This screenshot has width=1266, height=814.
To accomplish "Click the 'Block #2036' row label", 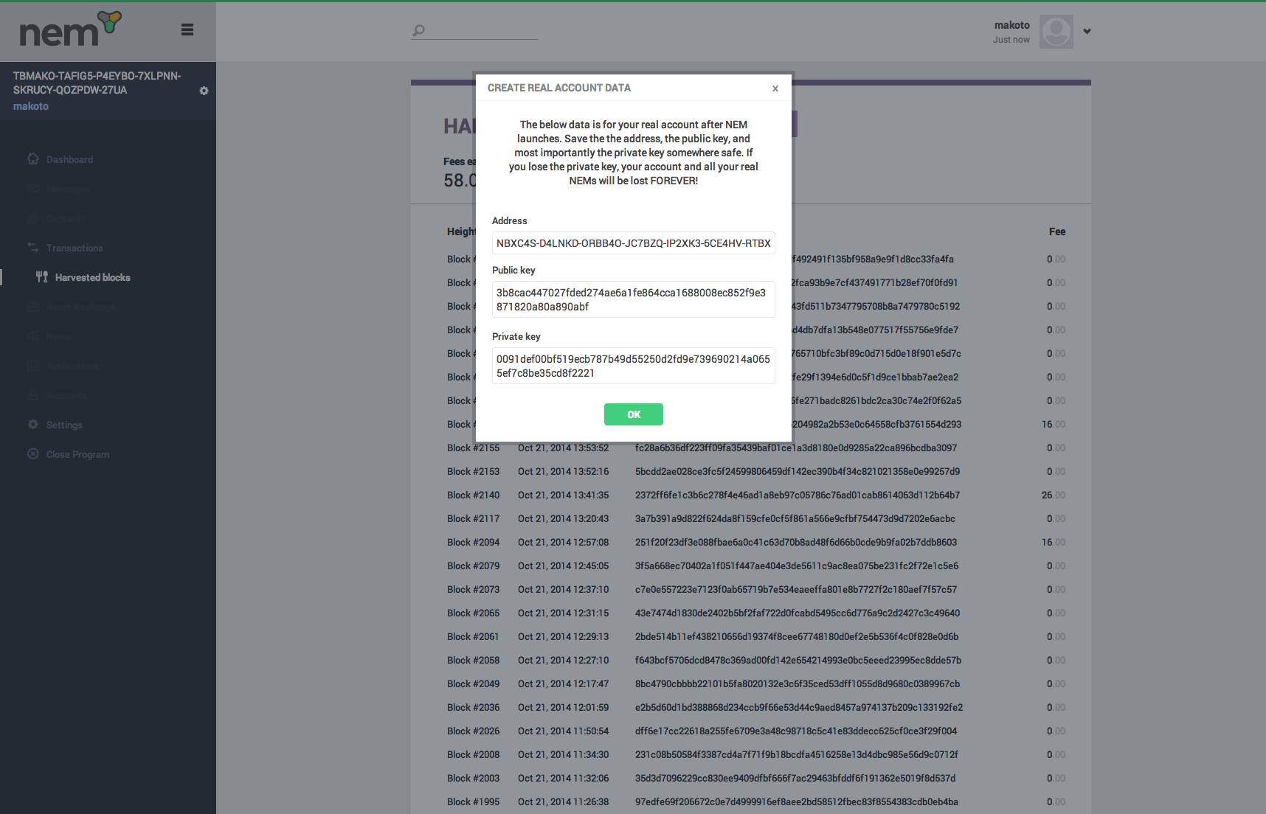I will [473, 707].
